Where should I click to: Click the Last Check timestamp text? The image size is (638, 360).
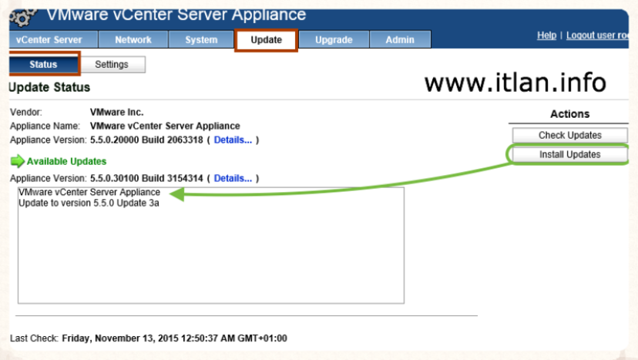(x=173, y=338)
